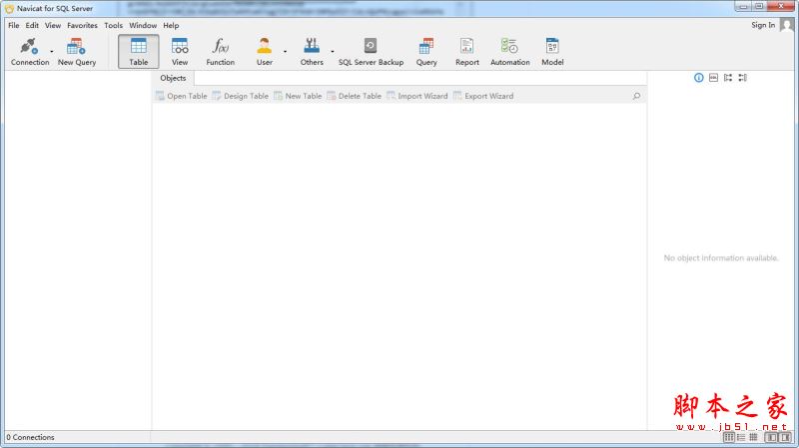Toggle the right information pane visibility icon
The width and height of the screenshot is (799, 448).
coord(785,437)
